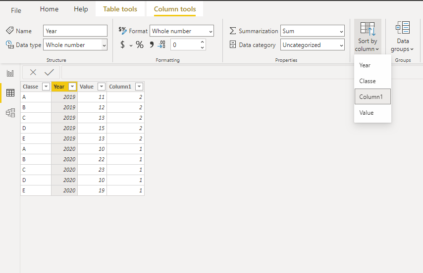Viewport: 423px width, 273px height.
Task: Commit formula with the checkmark icon
Action: 49,72
